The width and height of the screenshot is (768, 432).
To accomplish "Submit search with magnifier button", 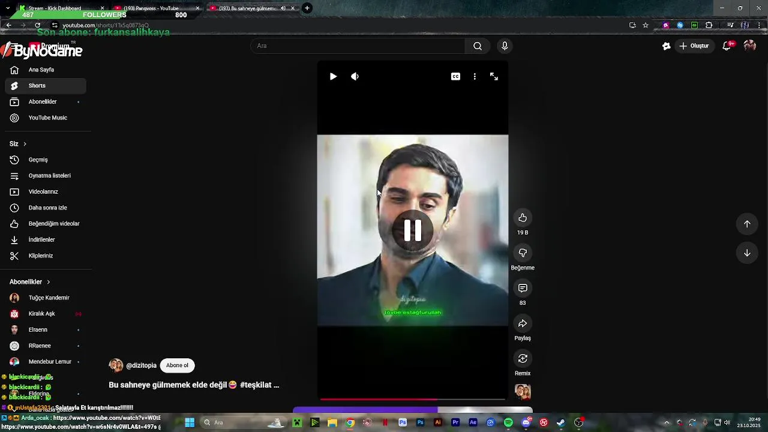I will (478, 46).
